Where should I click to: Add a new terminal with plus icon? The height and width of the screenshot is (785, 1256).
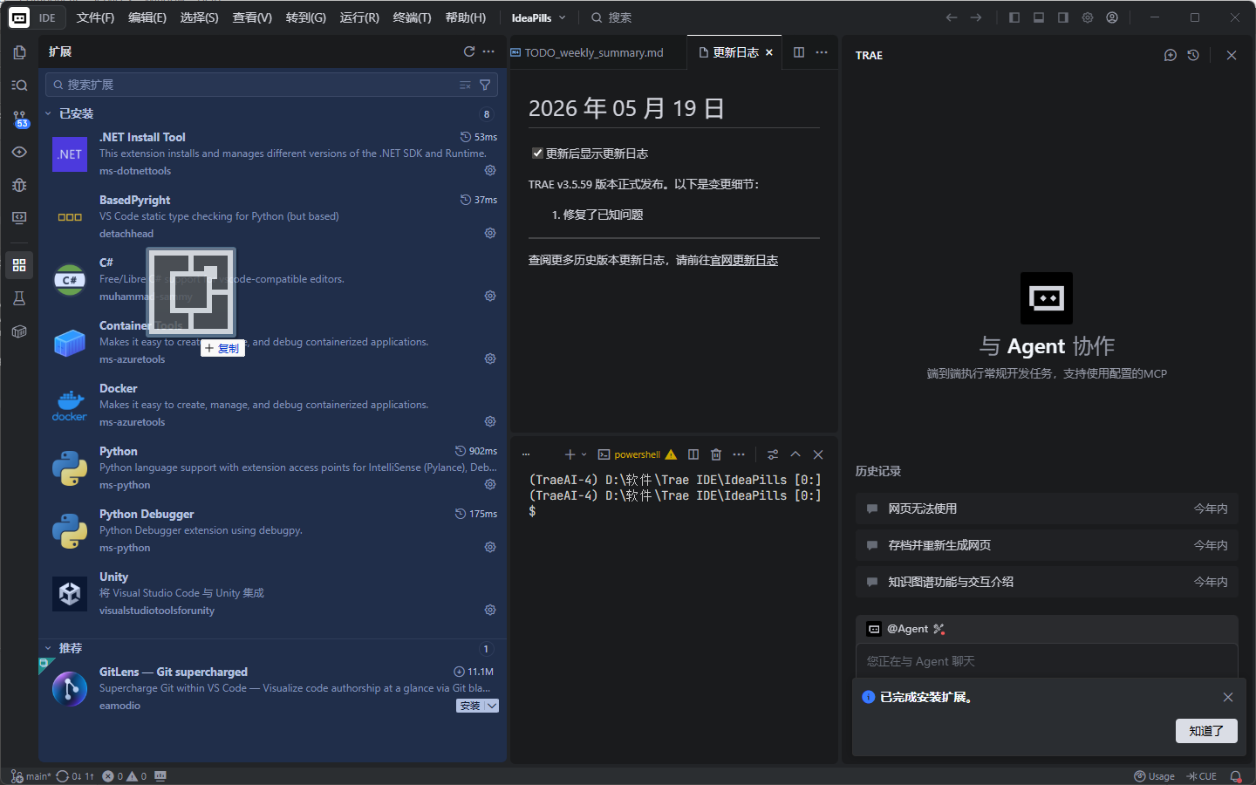point(570,454)
